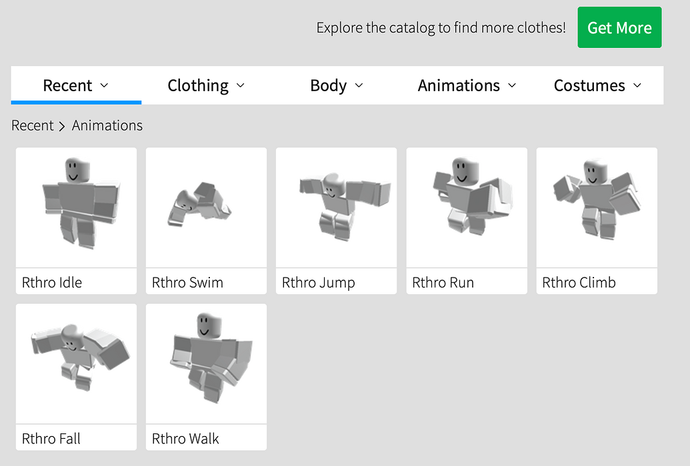
Task: Select the Rthro Swim animation thumbnail
Action: coord(205,207)
